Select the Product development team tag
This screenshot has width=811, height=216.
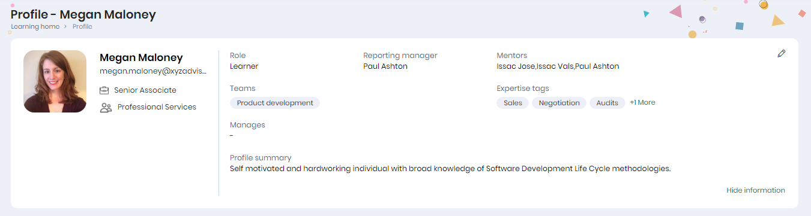pos(275,103)
